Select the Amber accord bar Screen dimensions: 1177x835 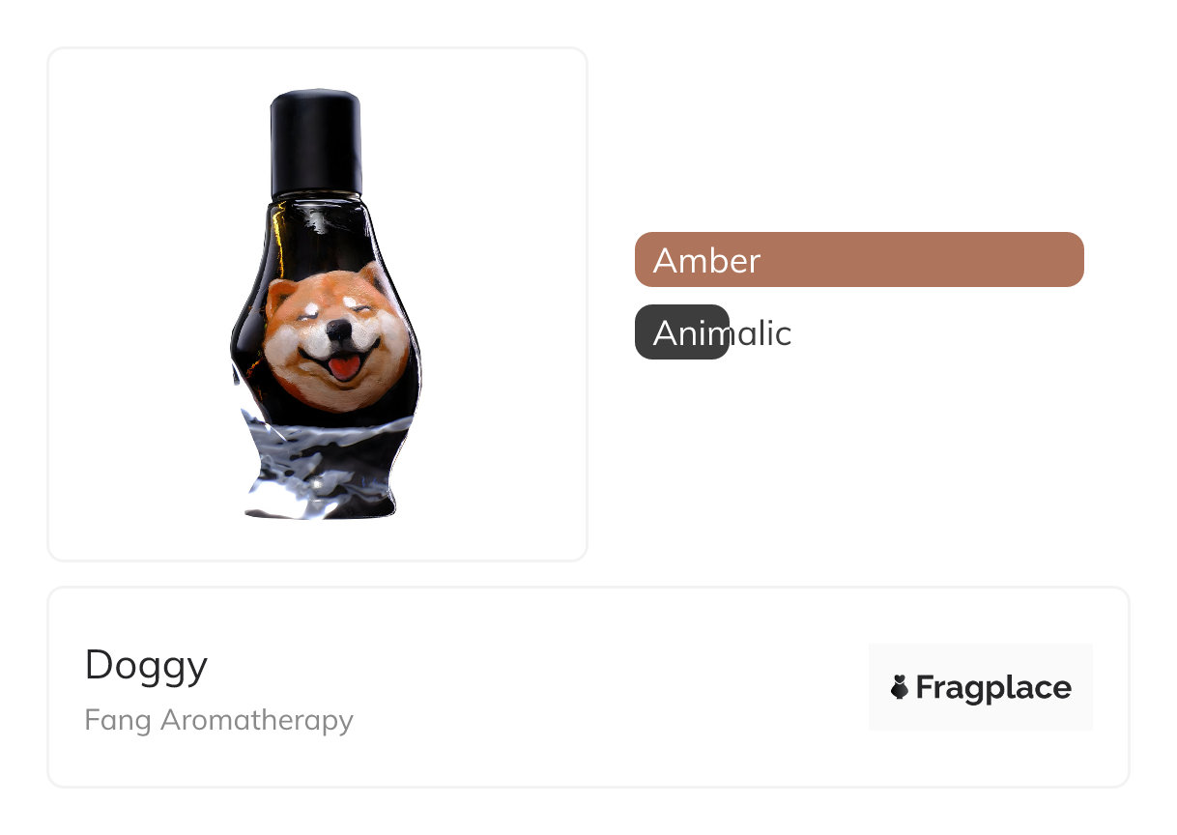(859, 260)
